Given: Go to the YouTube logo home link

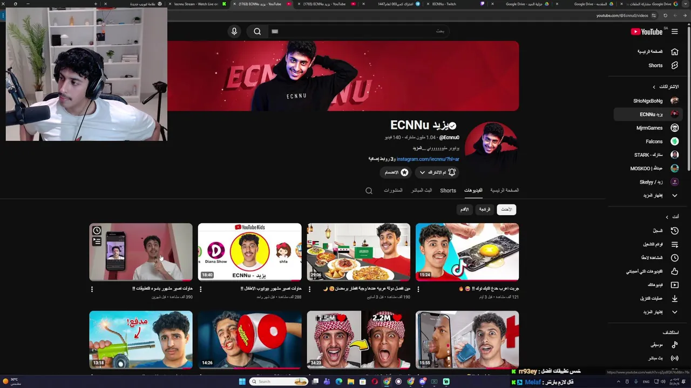Looking at the screenshot, I should [647, 32].
